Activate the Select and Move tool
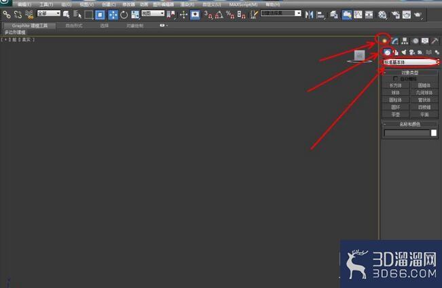 [x=113, y=14]
